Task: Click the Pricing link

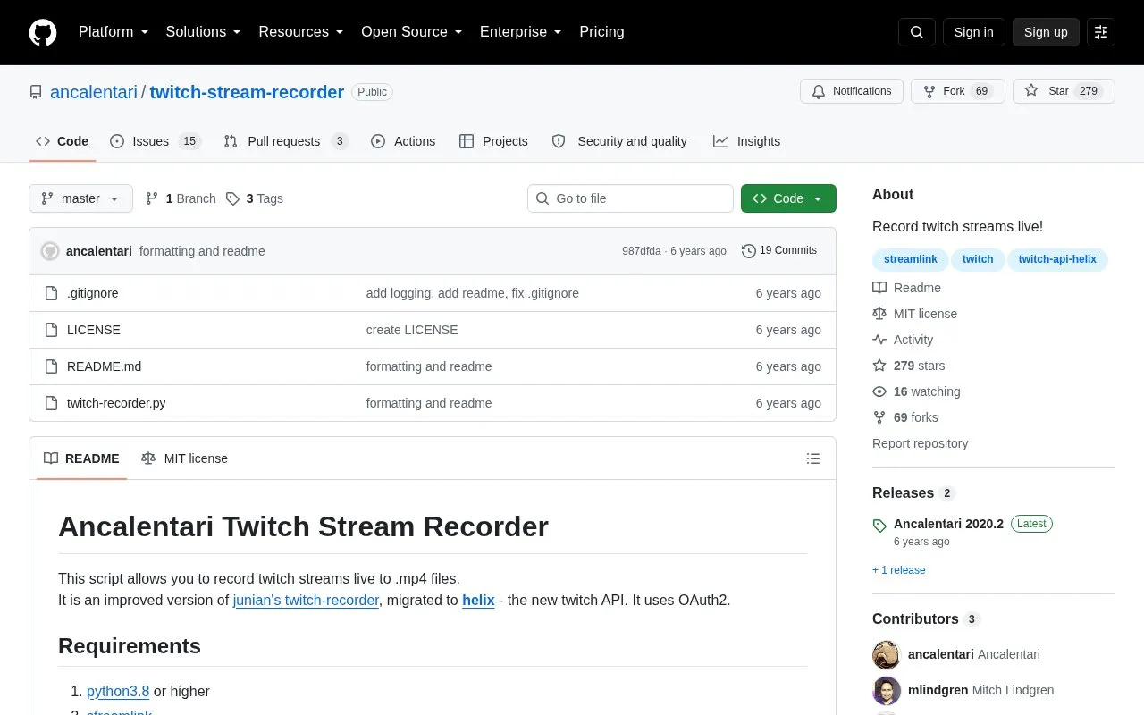Action: (601, 32)
